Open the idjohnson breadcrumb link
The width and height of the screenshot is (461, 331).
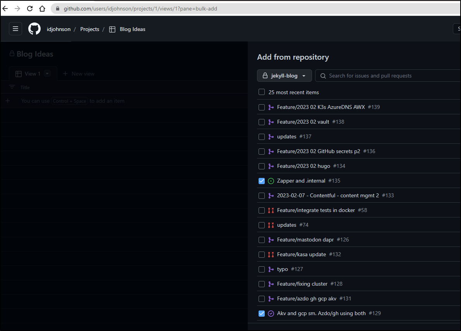[x=58, y=29]
